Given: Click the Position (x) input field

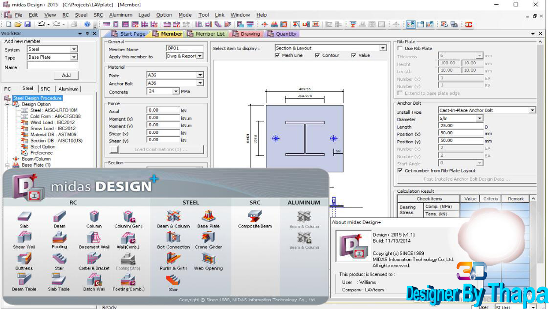Looking at the screenshot, I should click(x=461, y=133).
